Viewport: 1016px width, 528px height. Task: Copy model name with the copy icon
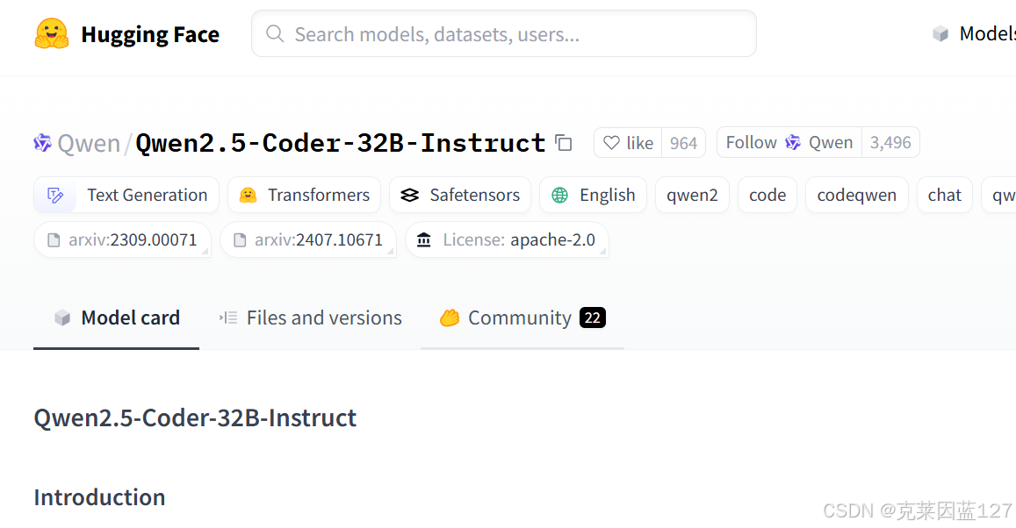564,143
